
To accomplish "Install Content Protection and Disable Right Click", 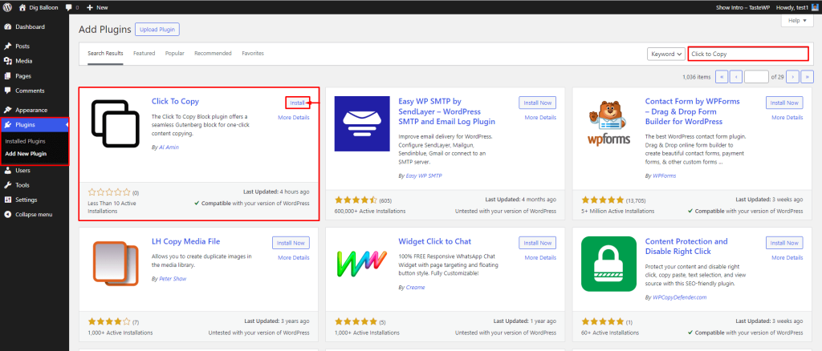I will [x=784, y=243].
